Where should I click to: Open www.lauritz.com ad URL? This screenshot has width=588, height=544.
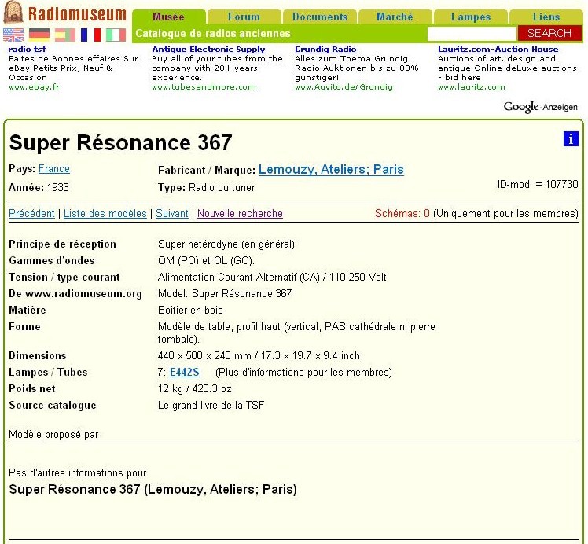coord(472,87)
